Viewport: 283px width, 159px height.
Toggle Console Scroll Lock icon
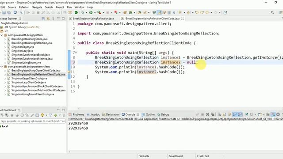coord(224,114)
